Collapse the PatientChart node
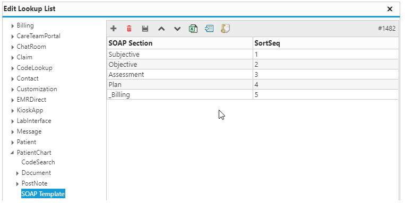 [x=12, y=153]
